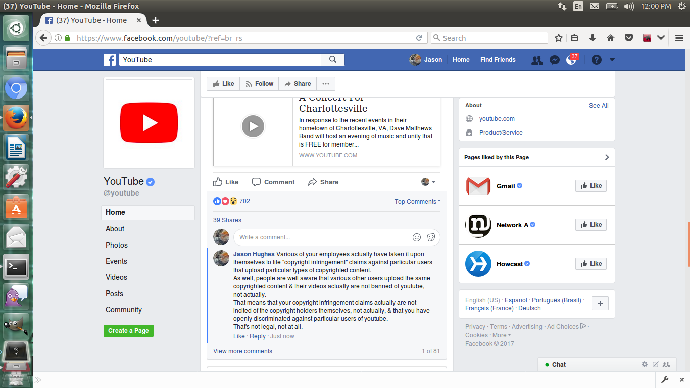Focus the Firefox Search box
Screen dimensions: 690x388
pyautogui.click(x=489, y=38)
